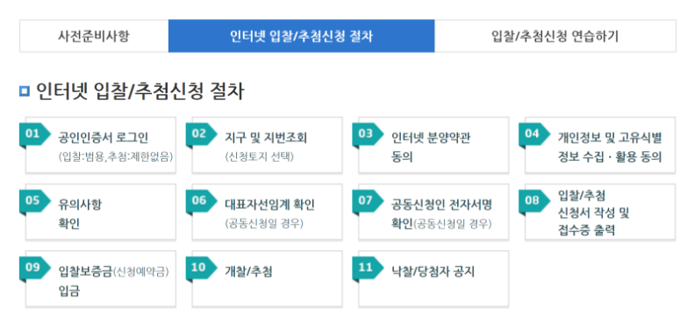Viewport: 687px width, 317px height.
Task: Select the 입찰보증금 입금 step card
Action: tap(101, 278)
